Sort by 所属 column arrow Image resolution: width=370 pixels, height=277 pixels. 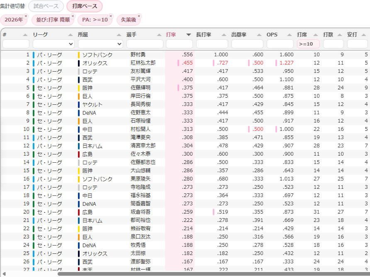119,35
